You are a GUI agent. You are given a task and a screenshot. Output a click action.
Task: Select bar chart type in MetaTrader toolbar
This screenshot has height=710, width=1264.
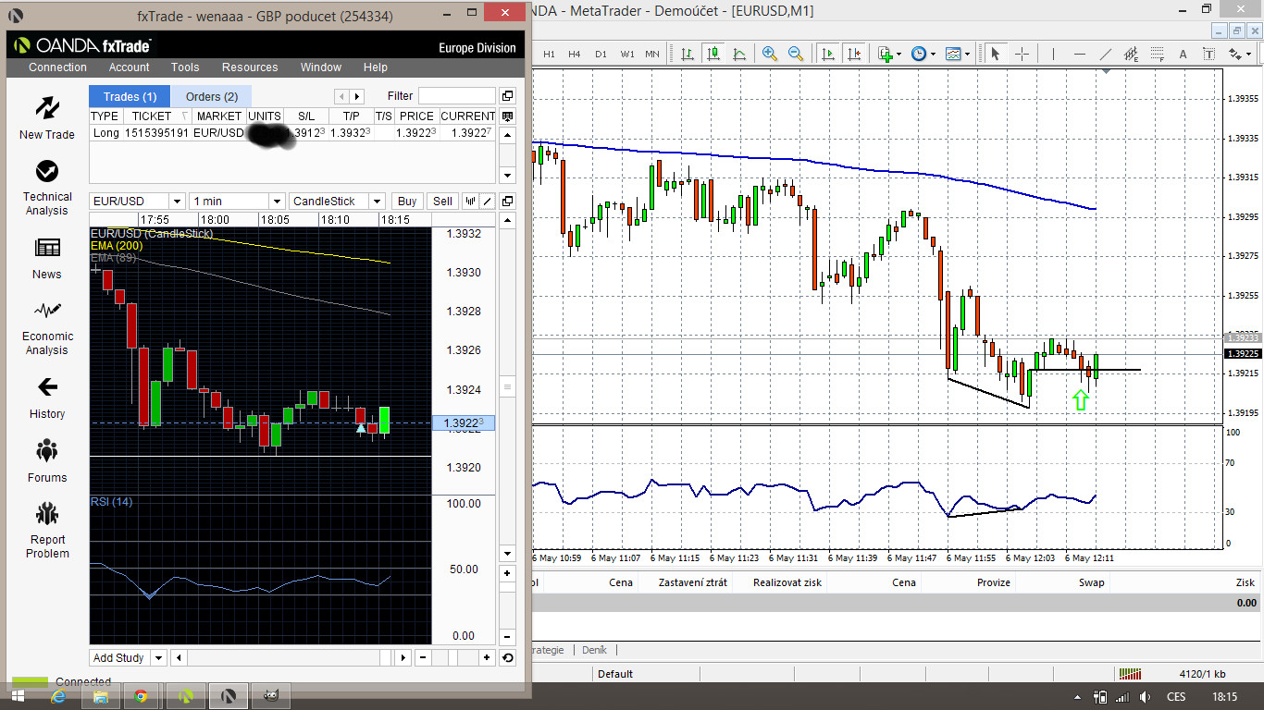(x=687, y=54)
